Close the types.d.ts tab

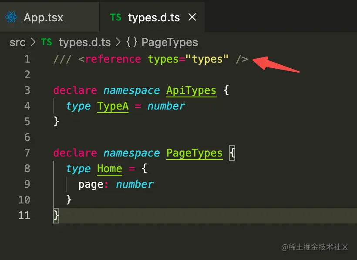pos(192,17)
